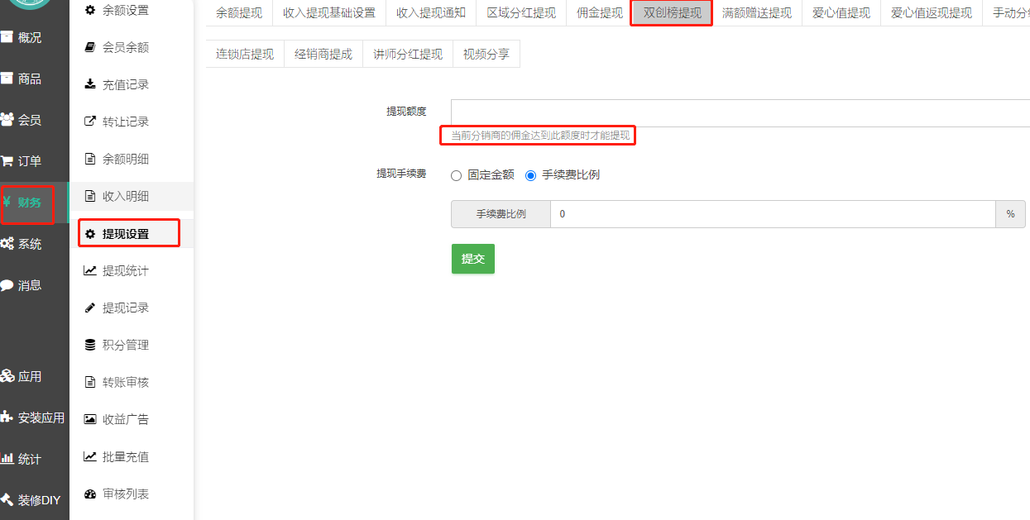Click the database icon beside 积分管理
The height and width of the screenshot is (520, 1030).
pyautogui.click(x=90, y=345)
